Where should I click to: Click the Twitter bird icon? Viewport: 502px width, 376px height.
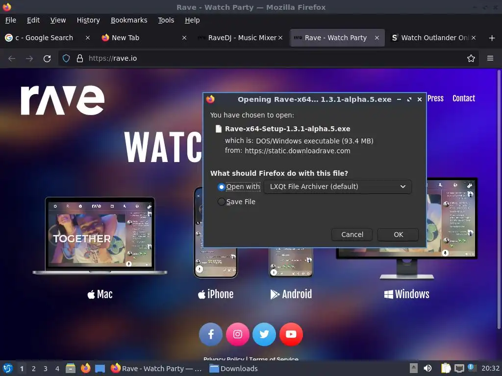pos(264,334)
